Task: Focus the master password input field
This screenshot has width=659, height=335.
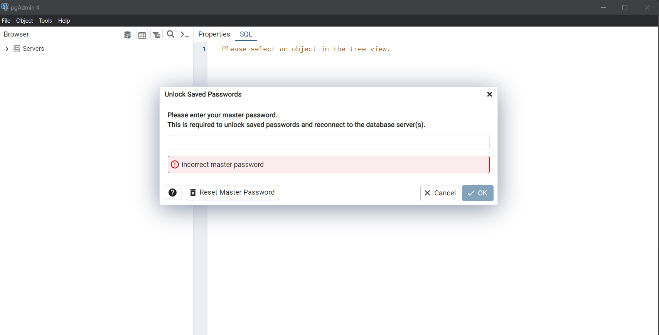Action: [x=329, y=142]
